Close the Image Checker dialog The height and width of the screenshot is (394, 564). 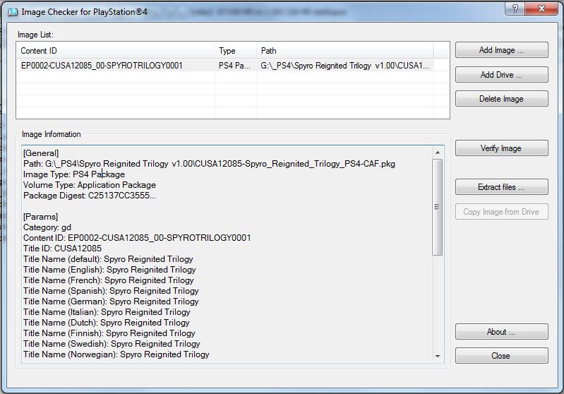pos(501,355)
